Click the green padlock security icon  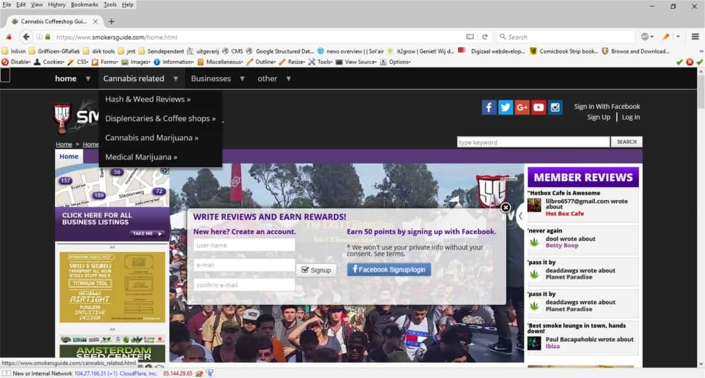pyautogui.click(x=48, y=37)
